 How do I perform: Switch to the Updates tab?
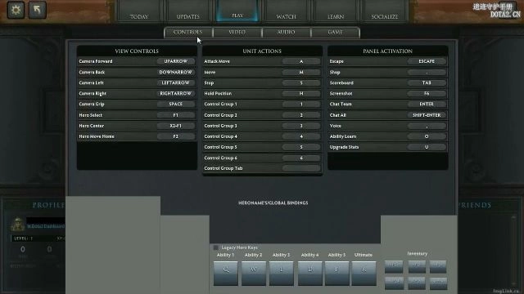tap(187, 11)
